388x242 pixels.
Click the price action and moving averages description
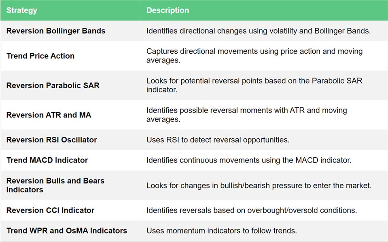pos(254,56)
